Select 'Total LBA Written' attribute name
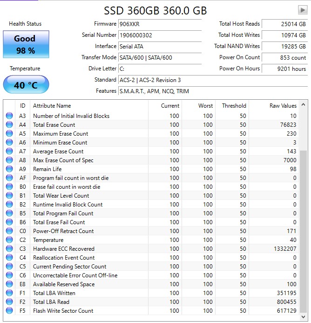This screenshot has height=323, width=311. click(54, 293)
